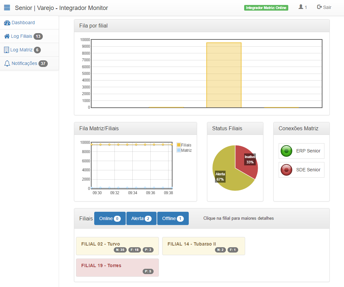Click the N: 35 badge on Turvo
This screenshot has height=287, width=344.
pos(120,250)
